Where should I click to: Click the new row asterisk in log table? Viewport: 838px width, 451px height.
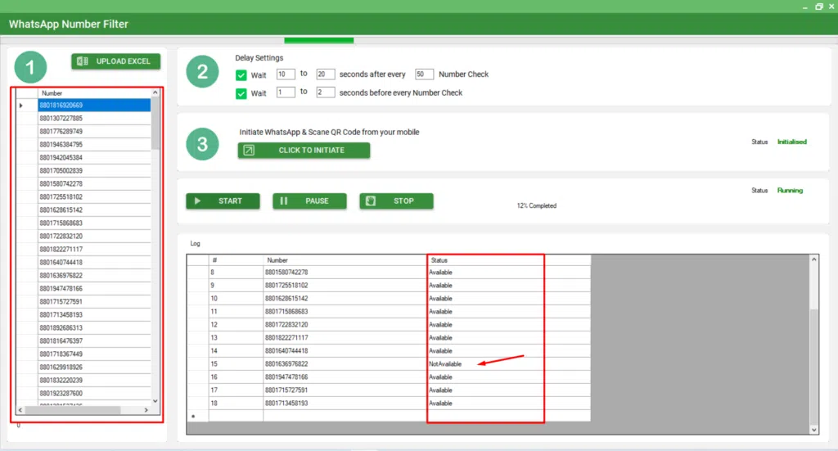click(x=193, y=417)
